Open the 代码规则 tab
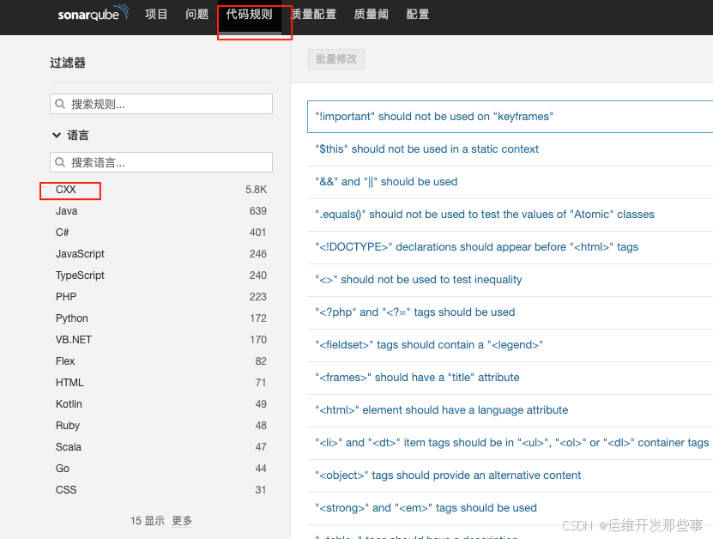713x539 pixels. 249,14
